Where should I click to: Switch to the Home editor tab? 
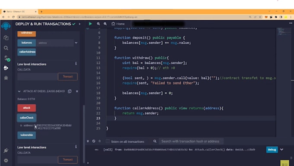coord(118,24)
